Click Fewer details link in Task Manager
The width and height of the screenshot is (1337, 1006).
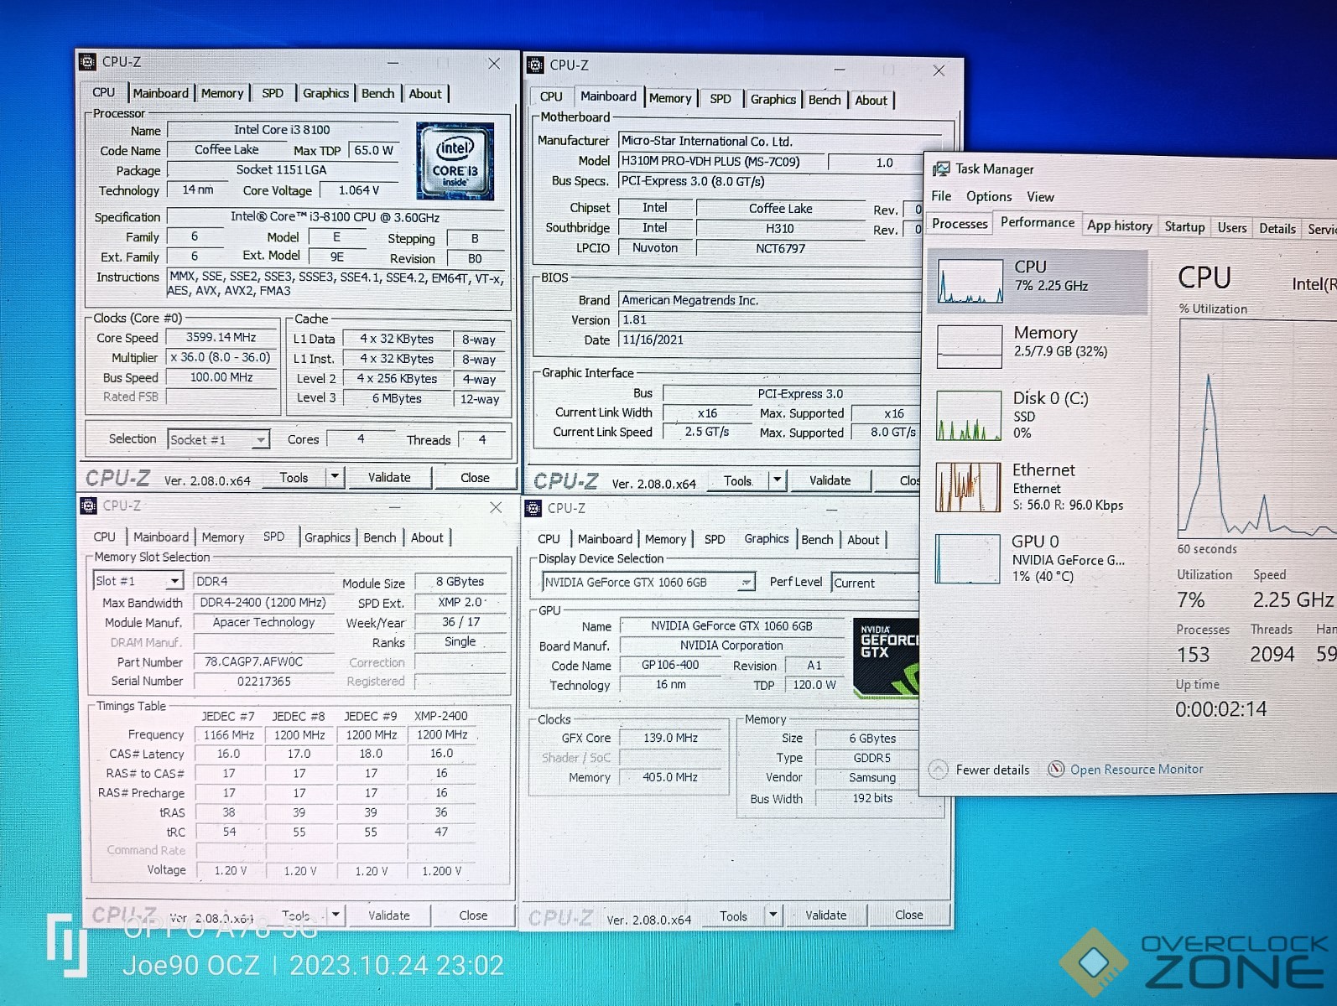(992, 770)
